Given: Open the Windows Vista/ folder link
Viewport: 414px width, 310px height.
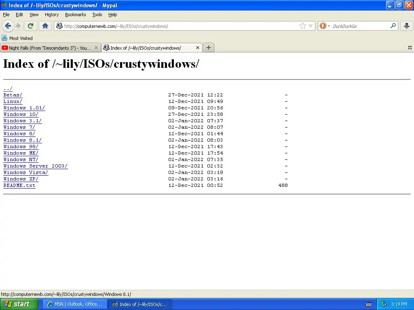Looking at the screenshot, I should coord(25,172).
